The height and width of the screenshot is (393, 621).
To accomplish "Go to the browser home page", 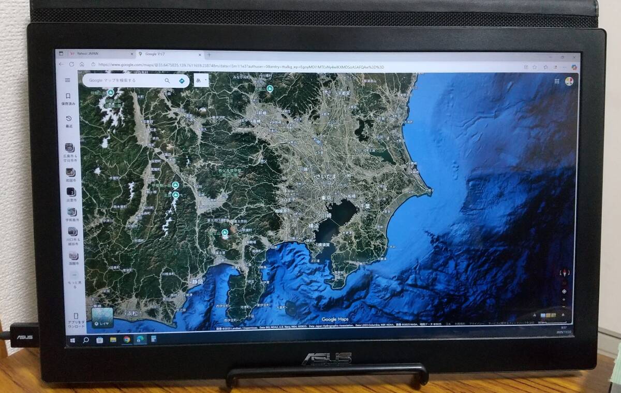I will 81,65.
